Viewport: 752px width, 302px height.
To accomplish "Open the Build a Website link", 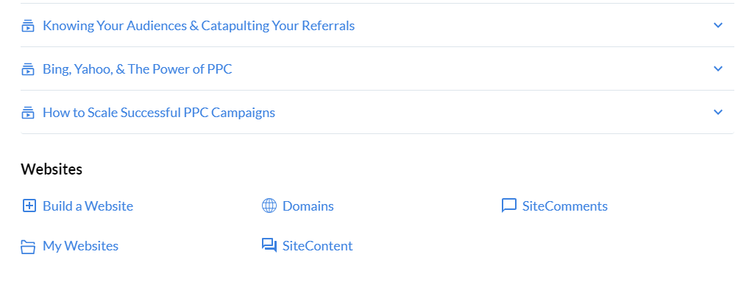I will pos(88,206).
